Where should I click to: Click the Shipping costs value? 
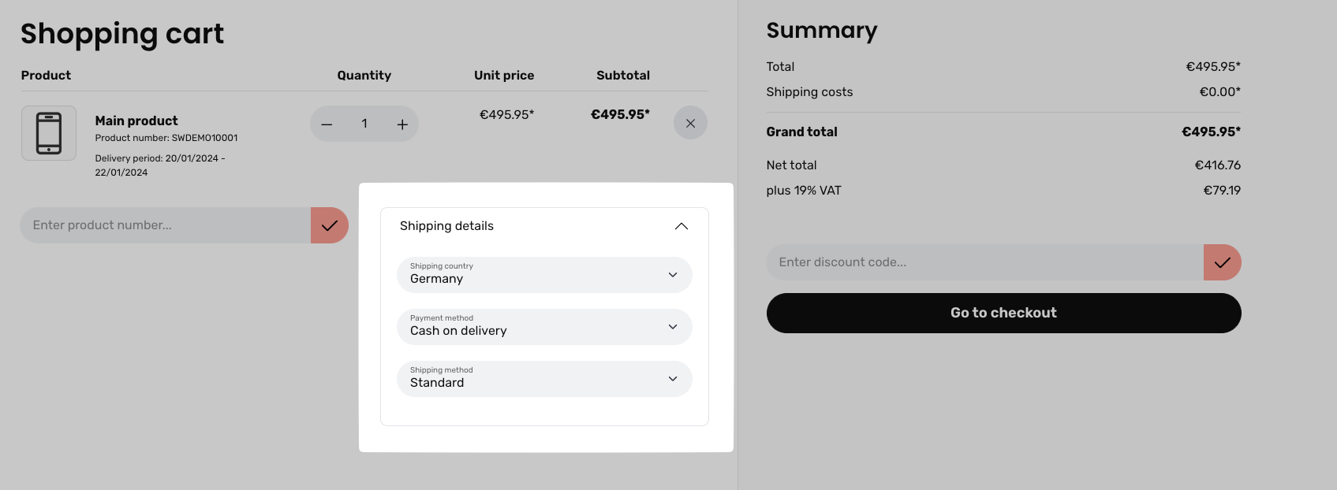tap(1219, 92)
